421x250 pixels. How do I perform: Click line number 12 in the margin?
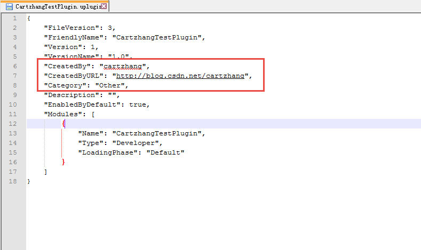pyautogui.click(x=13, y=124)
